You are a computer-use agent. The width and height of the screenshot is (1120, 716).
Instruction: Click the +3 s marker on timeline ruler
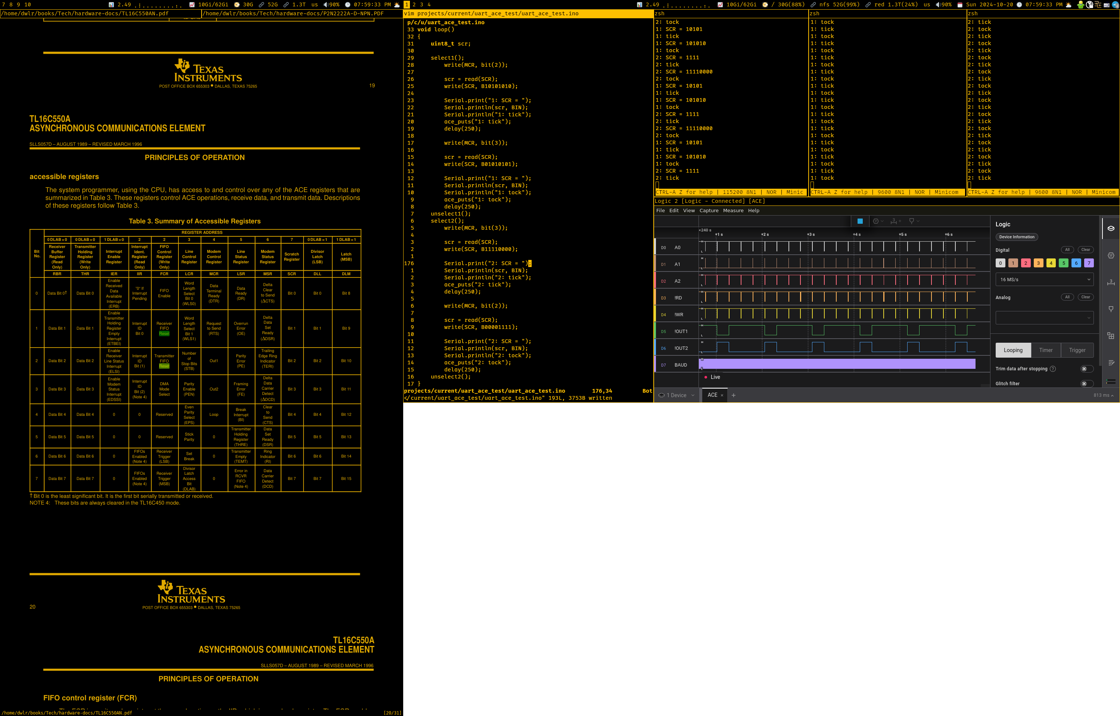[811, 234]
